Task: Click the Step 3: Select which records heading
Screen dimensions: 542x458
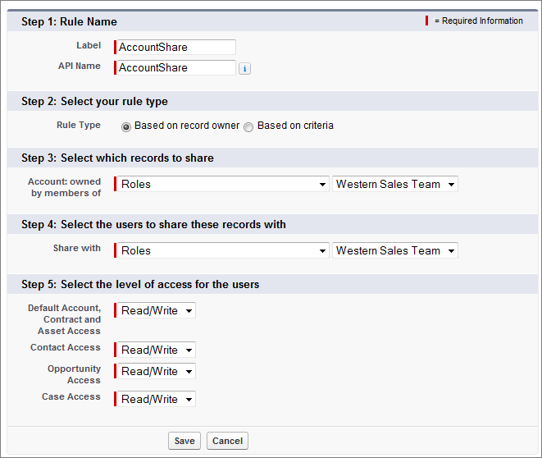Action: click(x=117, y=158)
